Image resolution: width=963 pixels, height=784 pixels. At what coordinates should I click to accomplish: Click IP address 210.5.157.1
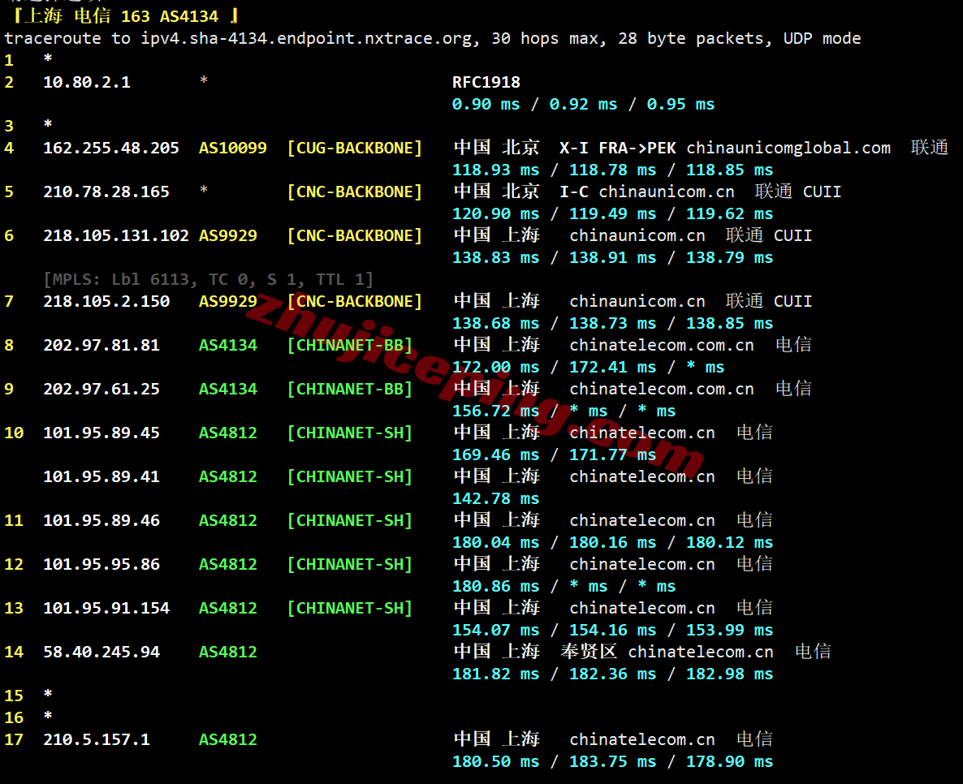97,740
